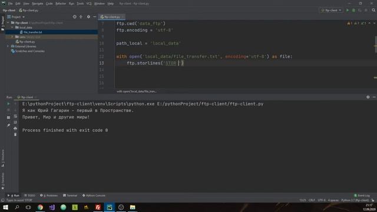
Task: Select file_transfer.txt in the project tree
Action: pyautogui.click(x=33, y=32)
